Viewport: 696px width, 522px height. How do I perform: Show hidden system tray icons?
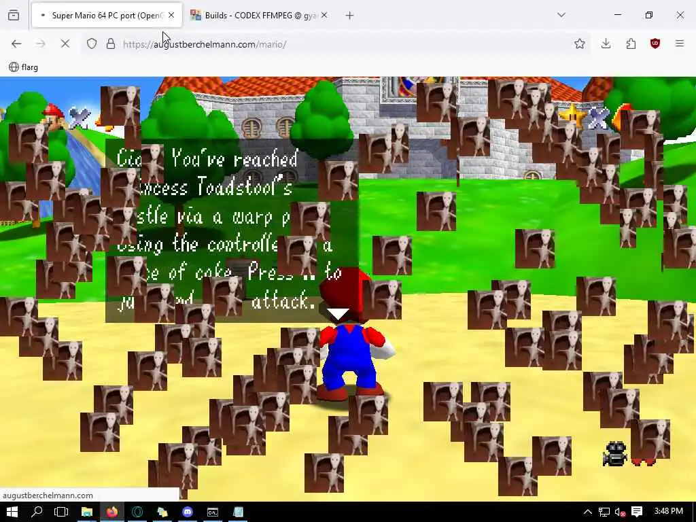[588, 512]
